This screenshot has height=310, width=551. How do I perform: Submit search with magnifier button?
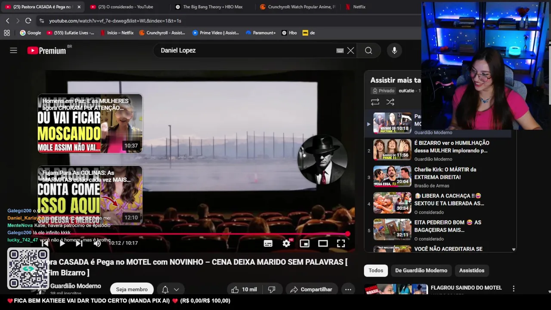(x=368, y=50)
